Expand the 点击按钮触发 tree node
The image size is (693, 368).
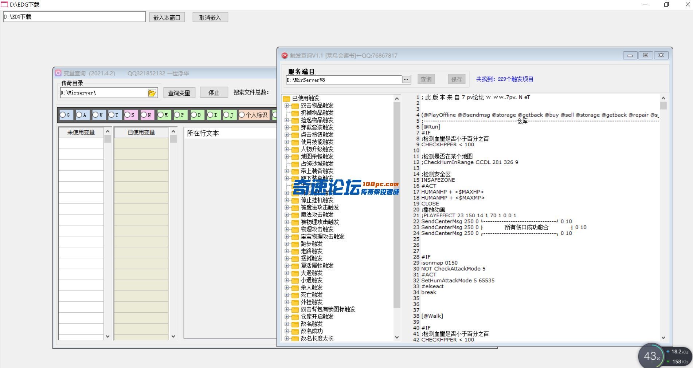pos(287,135)
